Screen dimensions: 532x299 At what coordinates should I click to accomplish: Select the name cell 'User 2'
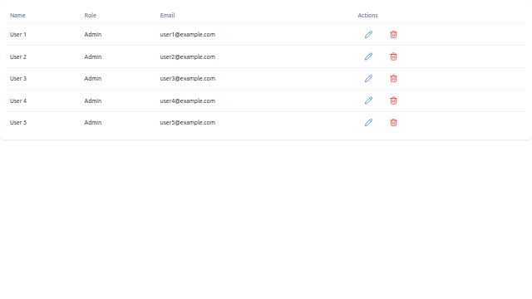[x=18, y=56]
